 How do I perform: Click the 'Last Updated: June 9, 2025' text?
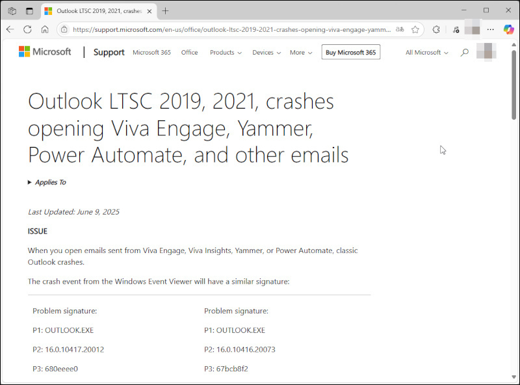click(x=73, y=212)
